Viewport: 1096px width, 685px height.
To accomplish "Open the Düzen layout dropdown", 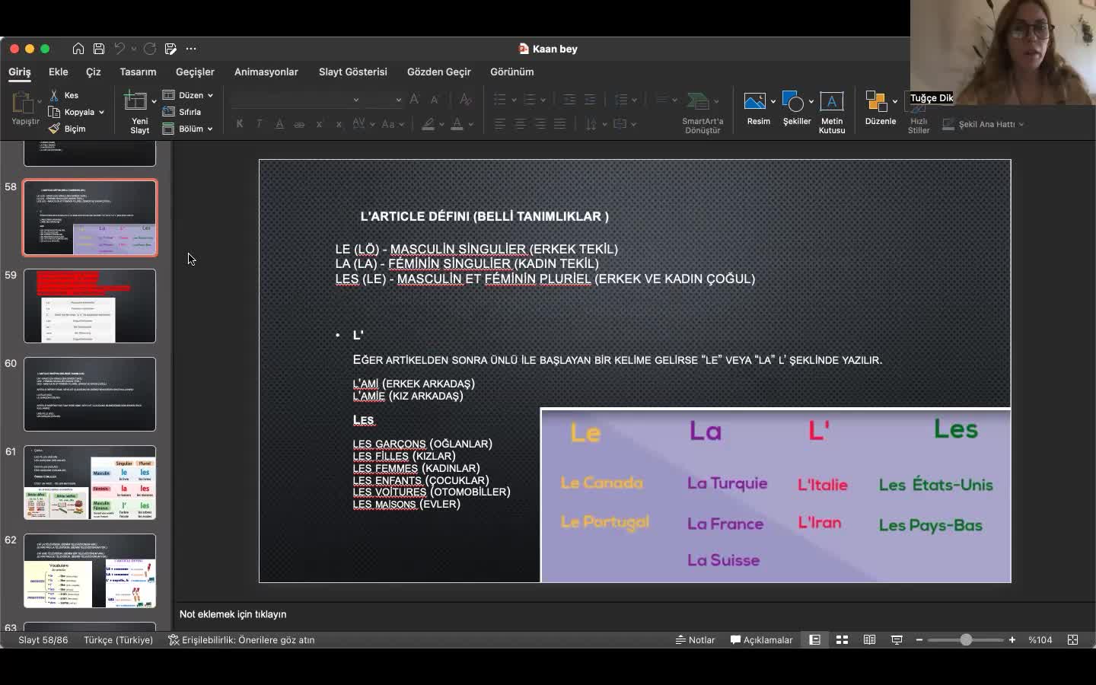I will pos(188,95).
